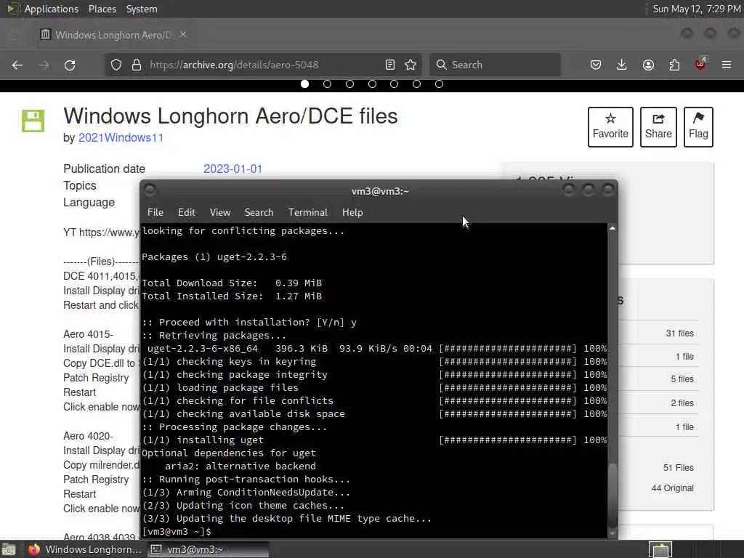This screenshot has width=744, height=558.
Task: Open terminal View menu
Action: coord(220,213)
